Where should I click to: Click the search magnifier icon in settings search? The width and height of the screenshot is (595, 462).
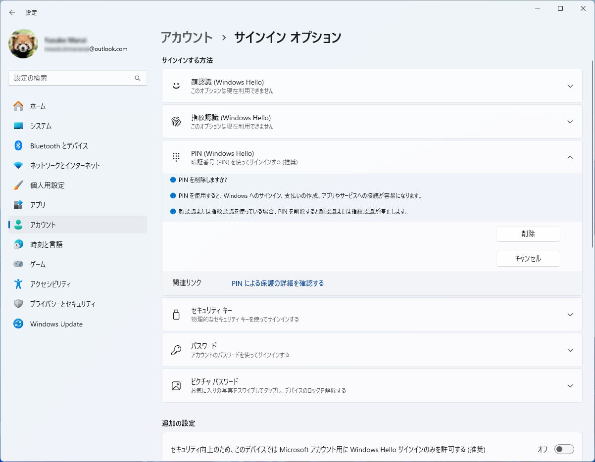click(x=138, y=78)
